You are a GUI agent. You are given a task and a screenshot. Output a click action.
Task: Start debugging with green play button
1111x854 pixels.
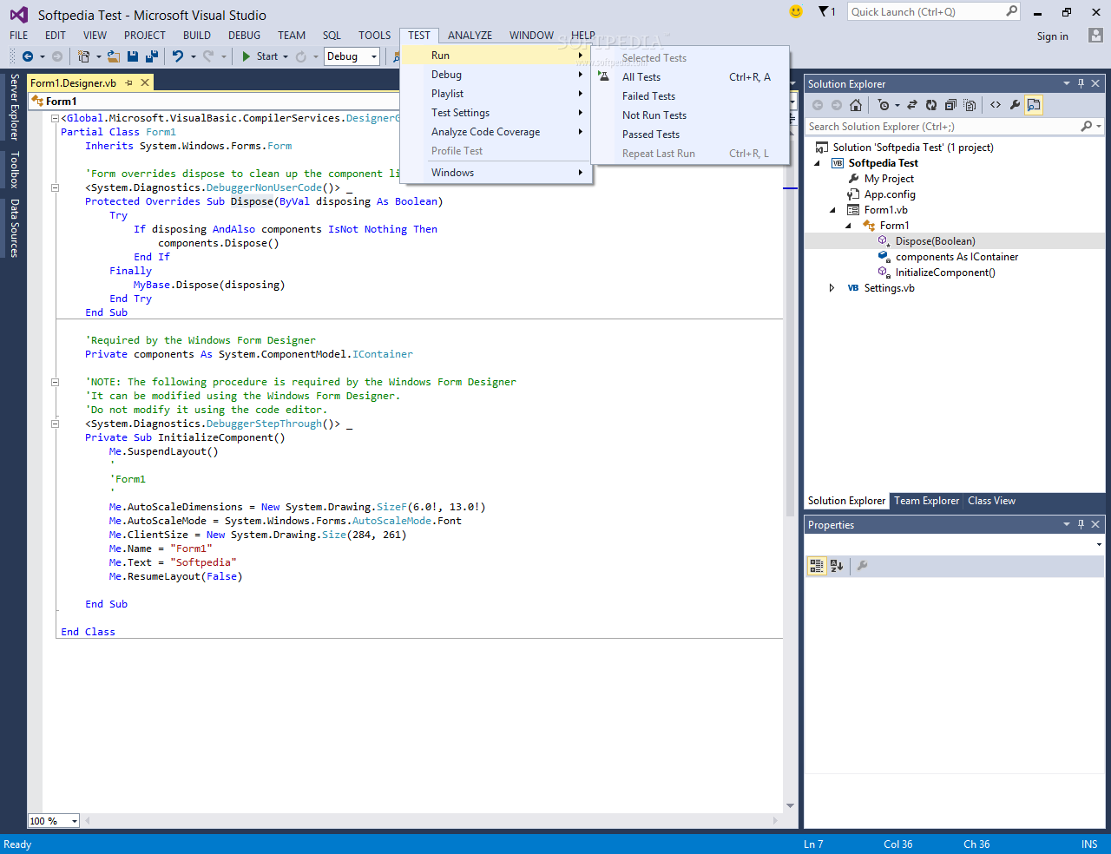[x=247, y=56]
